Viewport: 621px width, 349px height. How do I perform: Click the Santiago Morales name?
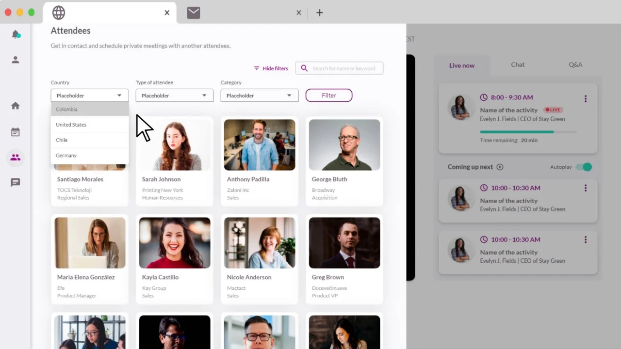click(80, 179)
